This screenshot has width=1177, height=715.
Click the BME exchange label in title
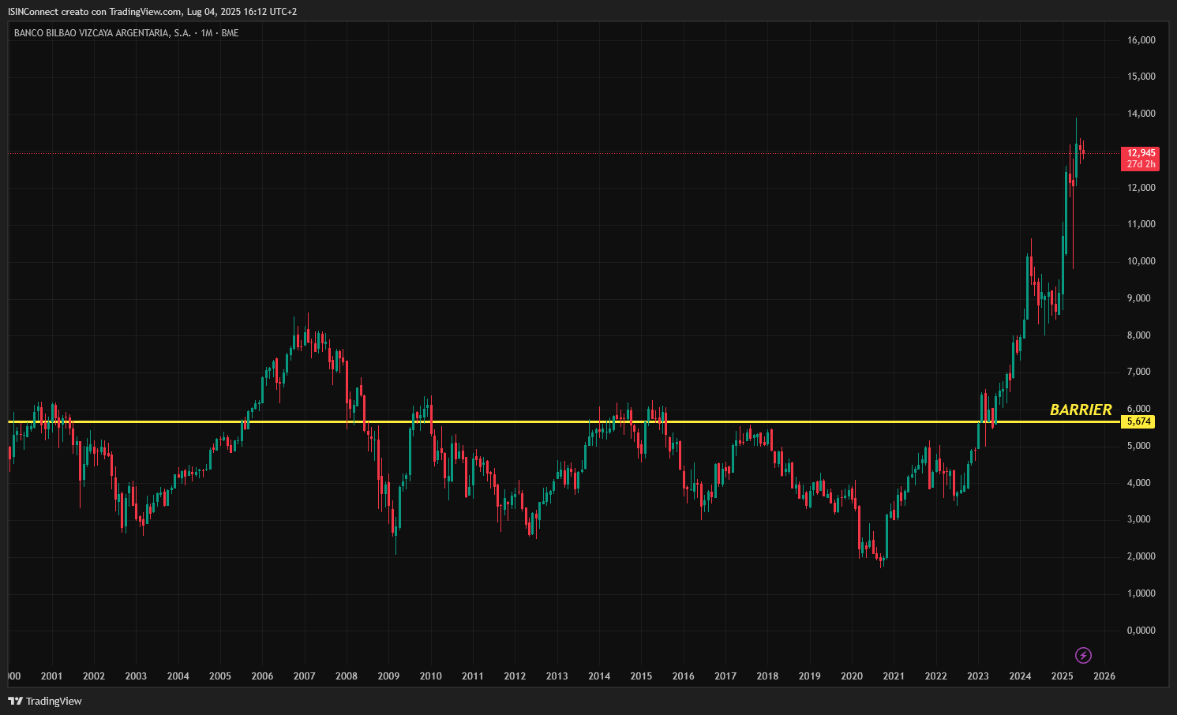tap(230, 33)
